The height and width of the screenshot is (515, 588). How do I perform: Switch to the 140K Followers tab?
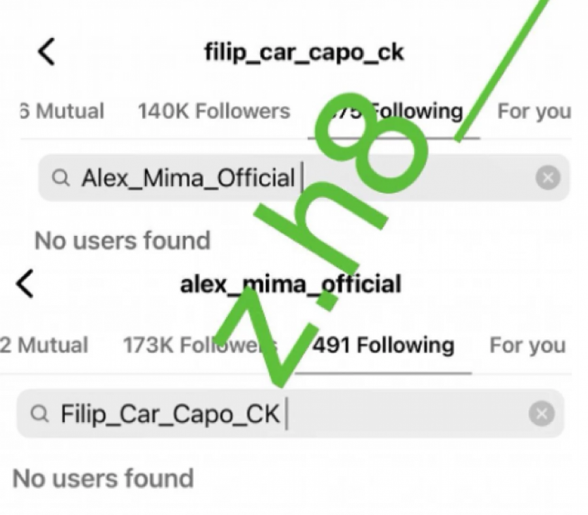tap(214, 111)
